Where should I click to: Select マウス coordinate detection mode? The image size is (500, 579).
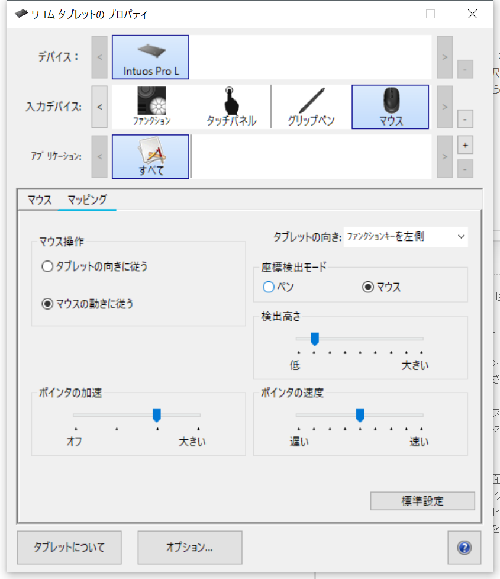(x=382, y=287)
